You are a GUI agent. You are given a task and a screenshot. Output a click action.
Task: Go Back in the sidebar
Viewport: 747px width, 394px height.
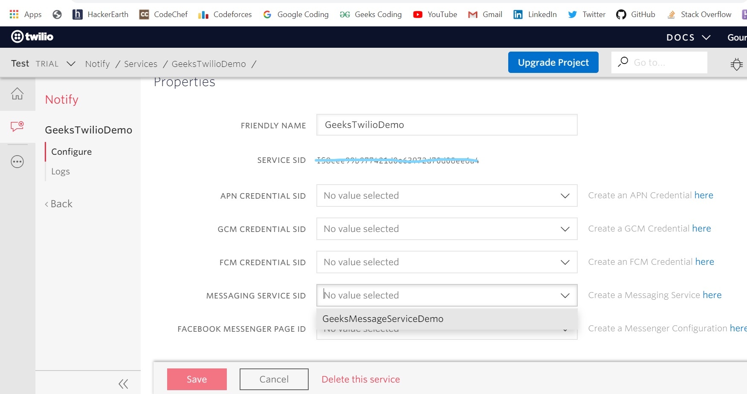click(x=59, y=204)
